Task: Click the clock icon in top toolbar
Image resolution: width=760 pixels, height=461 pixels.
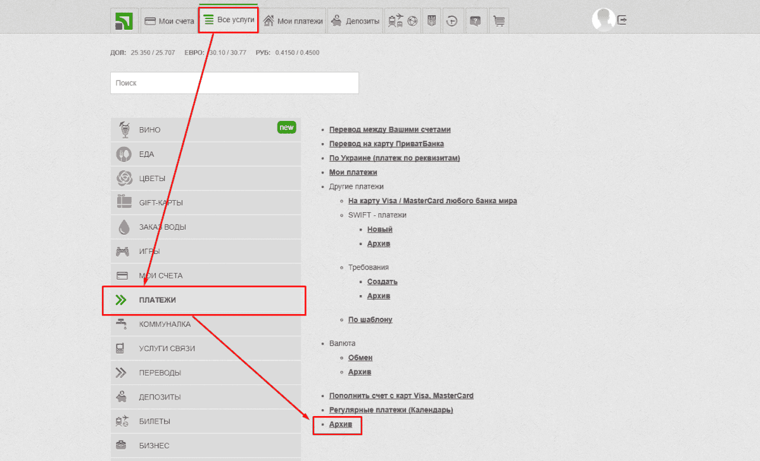Action: coord(452,21)
